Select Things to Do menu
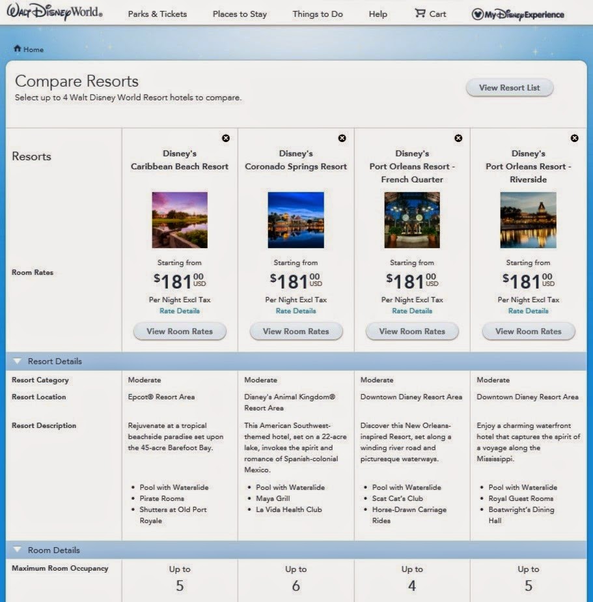The height and width of the screenshot is (602, 593). [x=318, y=14]
